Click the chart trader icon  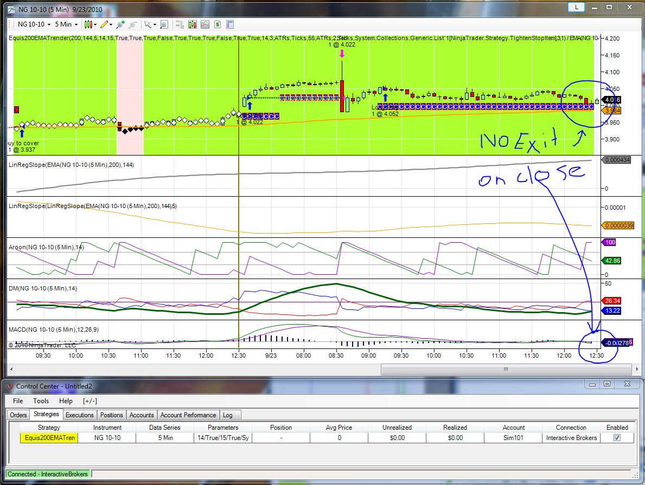(180, 25)
